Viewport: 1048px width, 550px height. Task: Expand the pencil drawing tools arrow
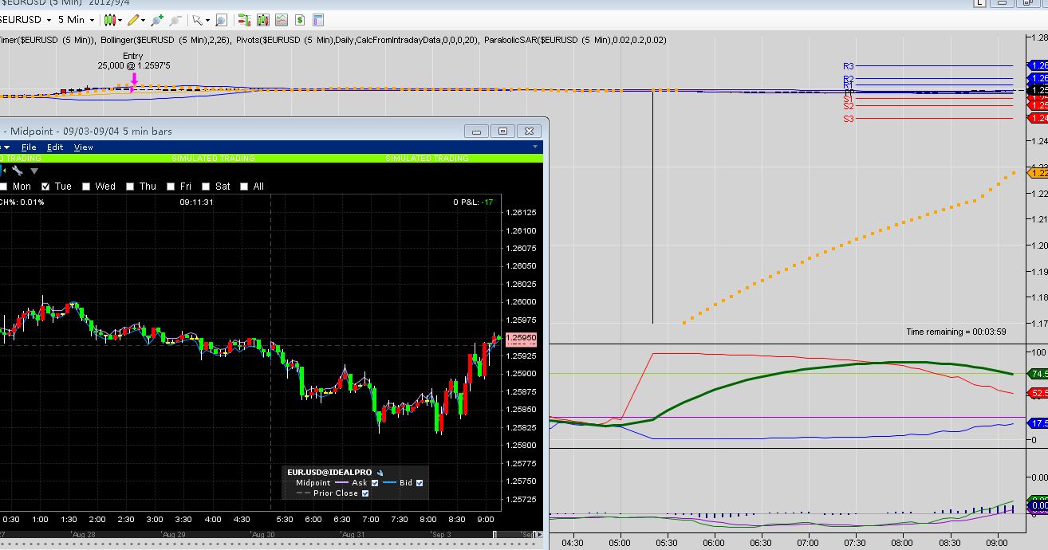144,20
